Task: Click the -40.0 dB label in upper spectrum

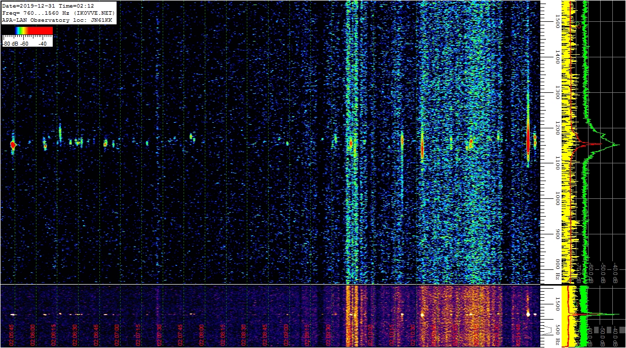Action: tap(615, 272)
